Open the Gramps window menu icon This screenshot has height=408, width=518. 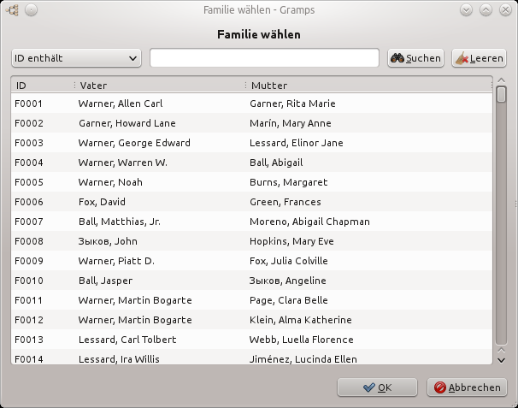coord(12,10)
